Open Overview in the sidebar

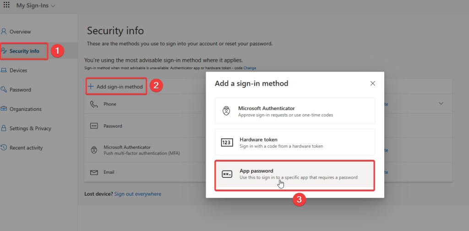pos(20,32)
